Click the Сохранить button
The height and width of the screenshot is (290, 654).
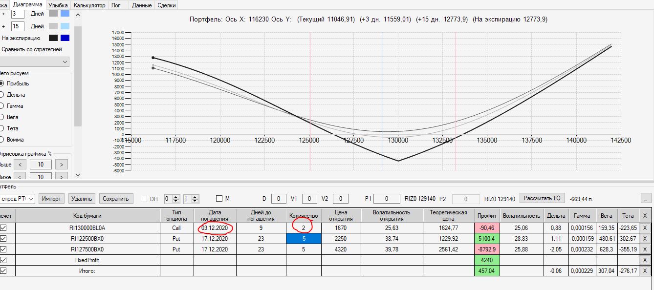click(116, 199)
